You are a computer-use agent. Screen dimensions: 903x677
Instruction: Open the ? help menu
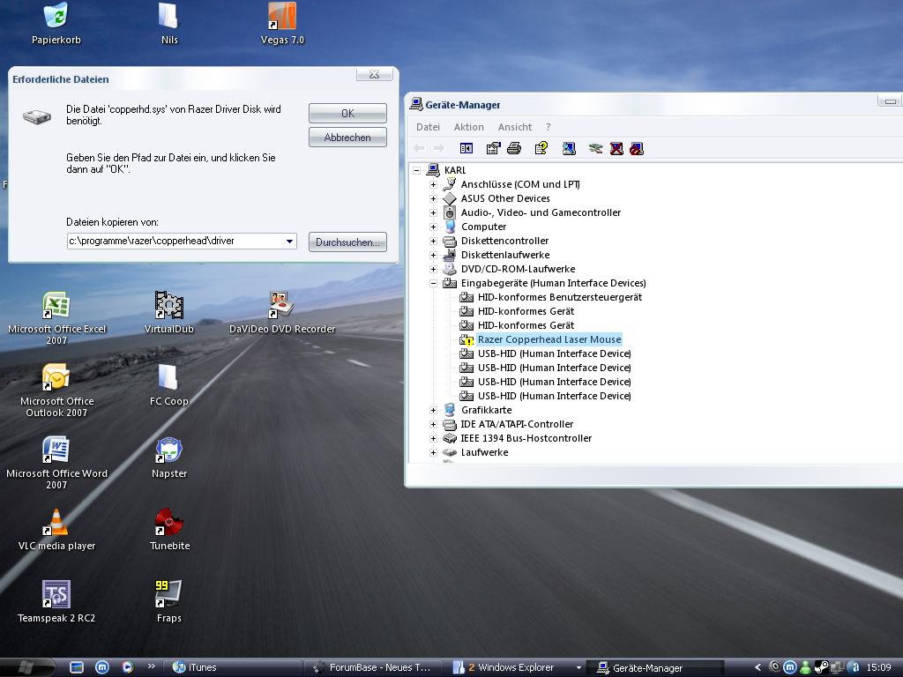(549, 127)
